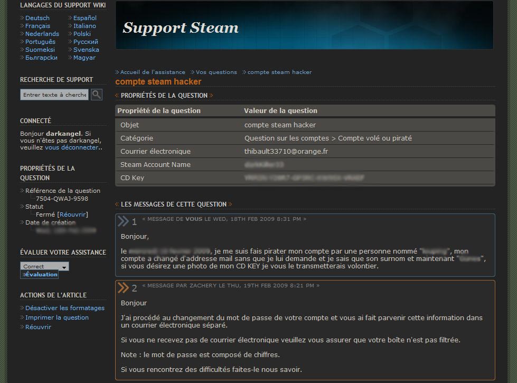Switch wiki language to Български
517x383 pixels.
point(41,58)
